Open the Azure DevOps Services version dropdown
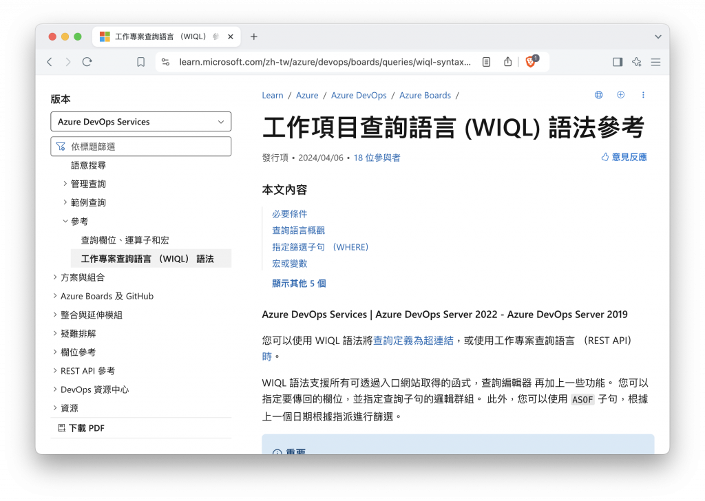 (x=140, y=122)
